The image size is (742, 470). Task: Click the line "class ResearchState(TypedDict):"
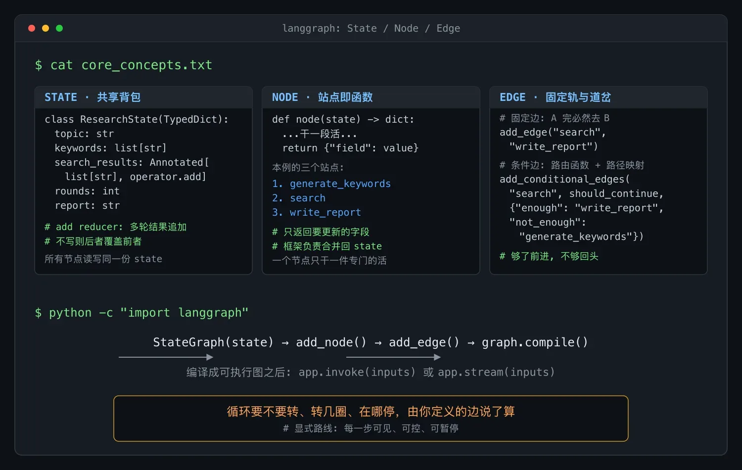137,119
